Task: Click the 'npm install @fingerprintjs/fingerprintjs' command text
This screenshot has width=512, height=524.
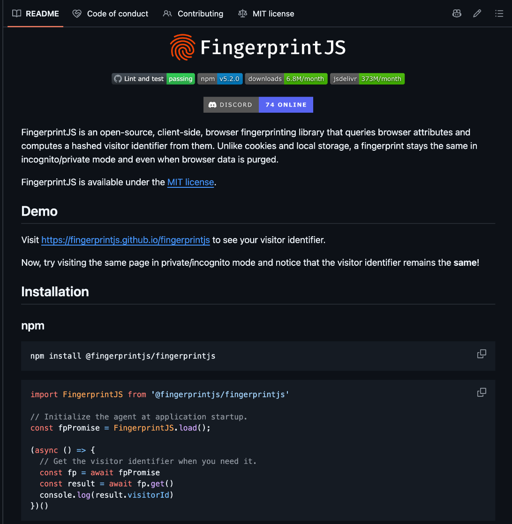Action: click(123, 356)
